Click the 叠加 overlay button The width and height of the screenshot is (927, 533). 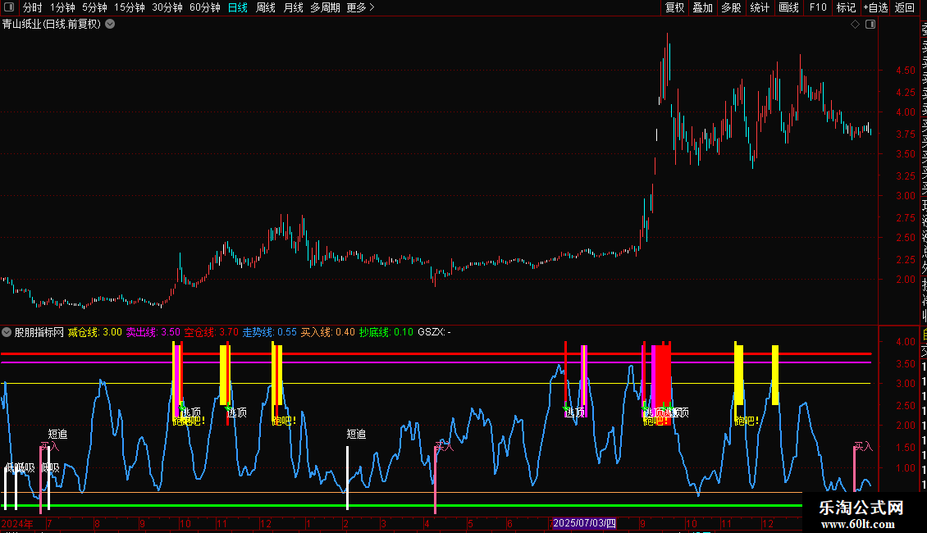pos(703,7)
